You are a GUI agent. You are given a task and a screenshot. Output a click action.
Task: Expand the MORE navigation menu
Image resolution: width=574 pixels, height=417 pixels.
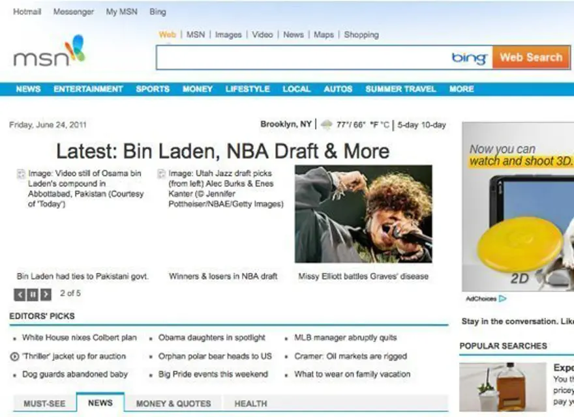(x=462, y=89)
